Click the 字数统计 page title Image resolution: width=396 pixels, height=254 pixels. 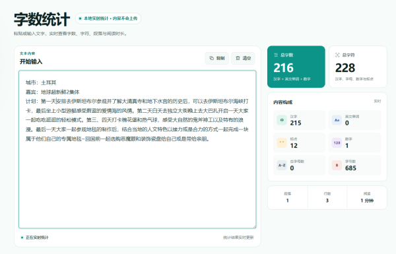pos(42,19)
